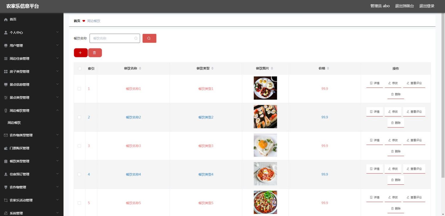
Task: Open the 首页 sidebar menu label
Action: click(13, 19)
